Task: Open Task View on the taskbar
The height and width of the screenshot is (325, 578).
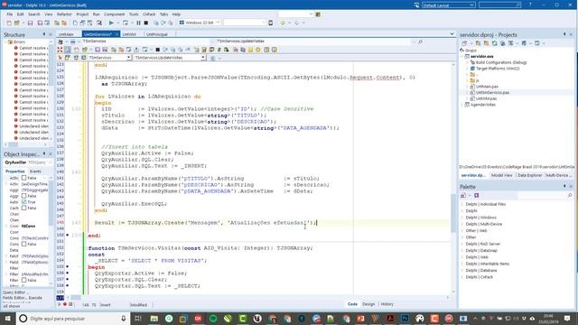Action: 138,319
